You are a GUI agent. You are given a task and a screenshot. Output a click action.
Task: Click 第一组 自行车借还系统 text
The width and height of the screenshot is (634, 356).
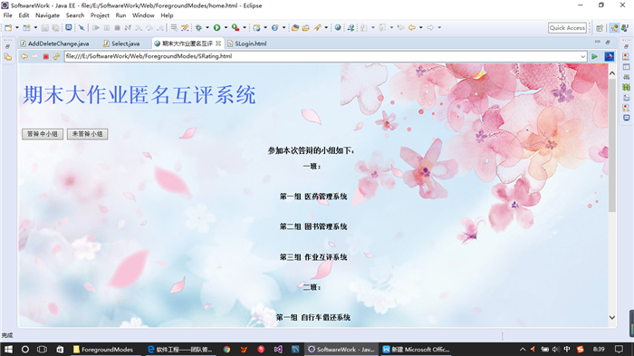pyautogui.click(x=313, y=318)
